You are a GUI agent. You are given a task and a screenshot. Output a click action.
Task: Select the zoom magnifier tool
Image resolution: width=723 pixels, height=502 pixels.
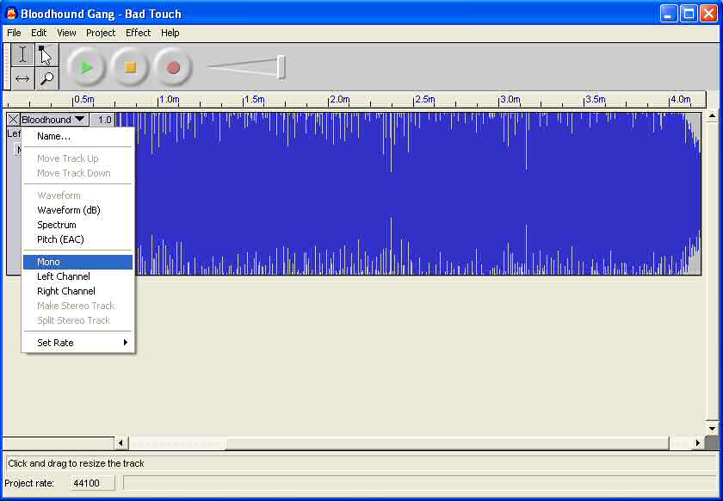(46, 78)
